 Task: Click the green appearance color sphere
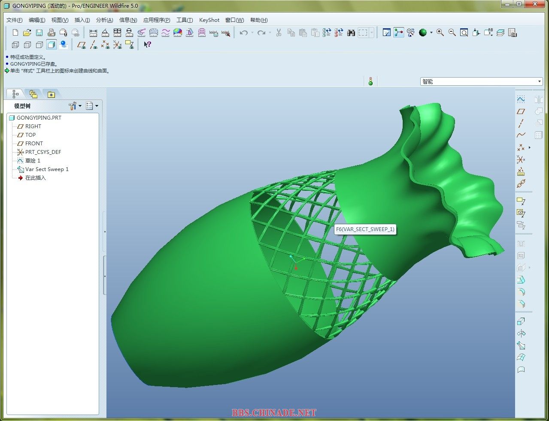tap(423, 33)
